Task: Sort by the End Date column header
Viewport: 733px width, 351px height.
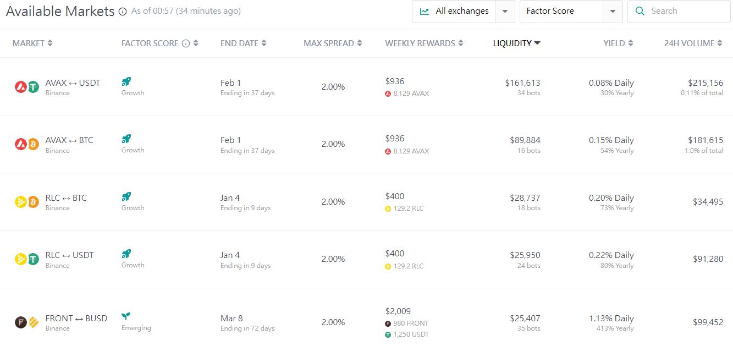Action: pyautogui.click(x=243, y=43)
